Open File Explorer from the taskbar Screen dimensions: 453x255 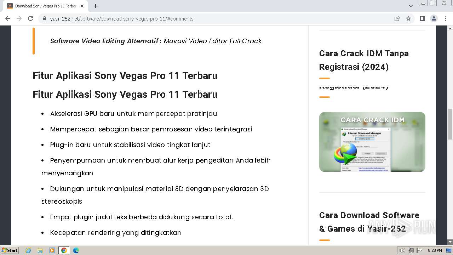(x=40, y=250)
